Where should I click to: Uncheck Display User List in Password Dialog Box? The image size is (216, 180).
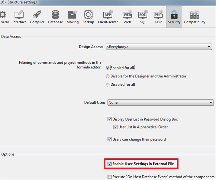pos(110,119)
